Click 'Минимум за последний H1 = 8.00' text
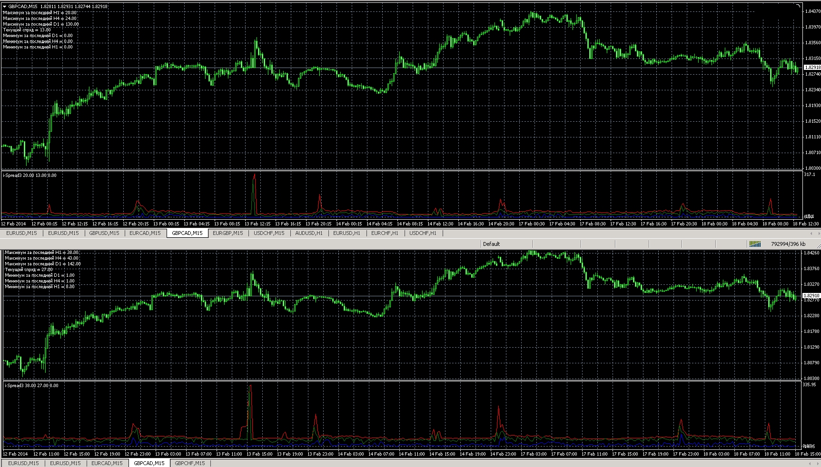This screenshot has width=821, height=467. click(x=40, y=287)
